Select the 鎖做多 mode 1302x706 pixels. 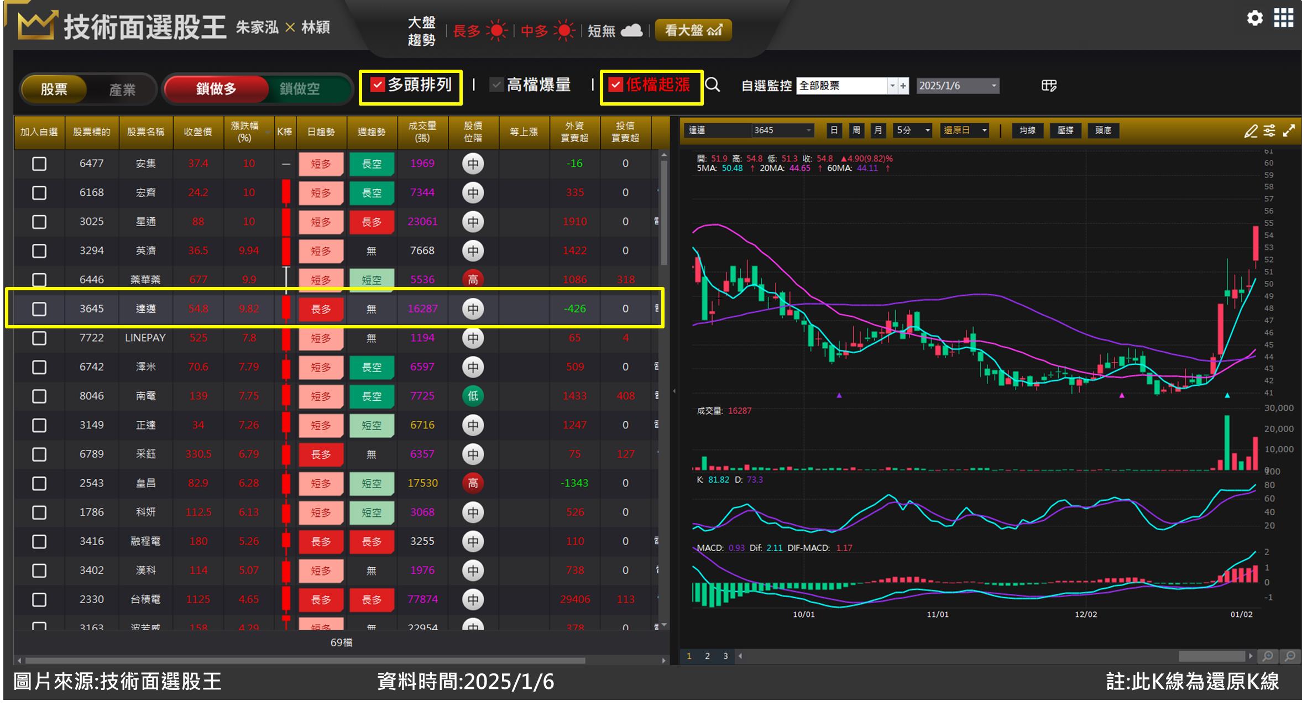pyautogui.click(x=216, y=88)
